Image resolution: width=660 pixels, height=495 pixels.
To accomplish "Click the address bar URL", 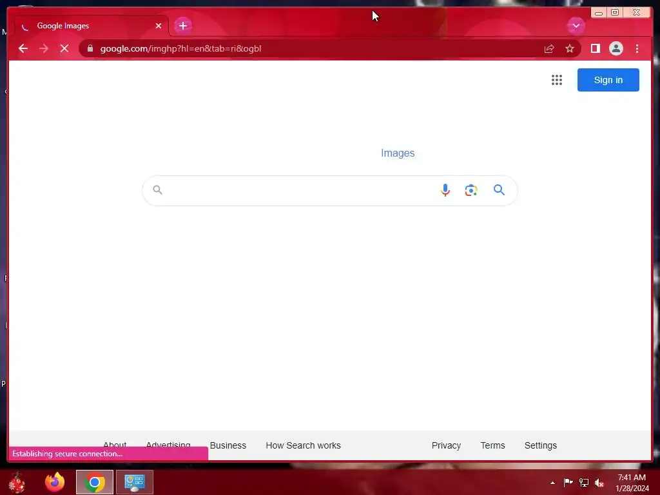I will [180, 49].
